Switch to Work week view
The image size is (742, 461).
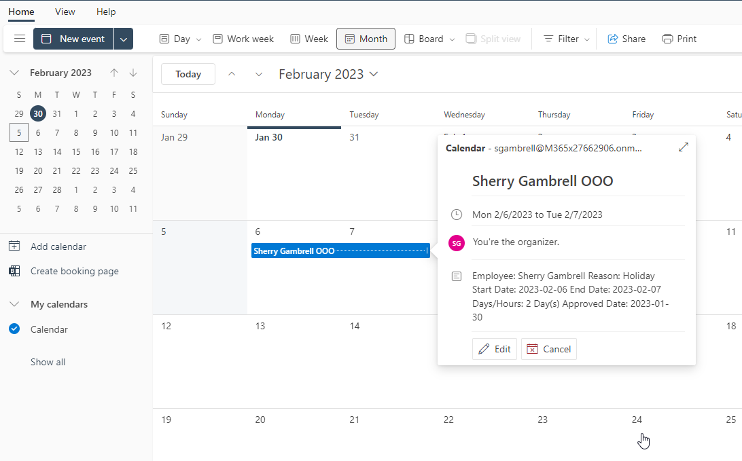pos(243,39)
